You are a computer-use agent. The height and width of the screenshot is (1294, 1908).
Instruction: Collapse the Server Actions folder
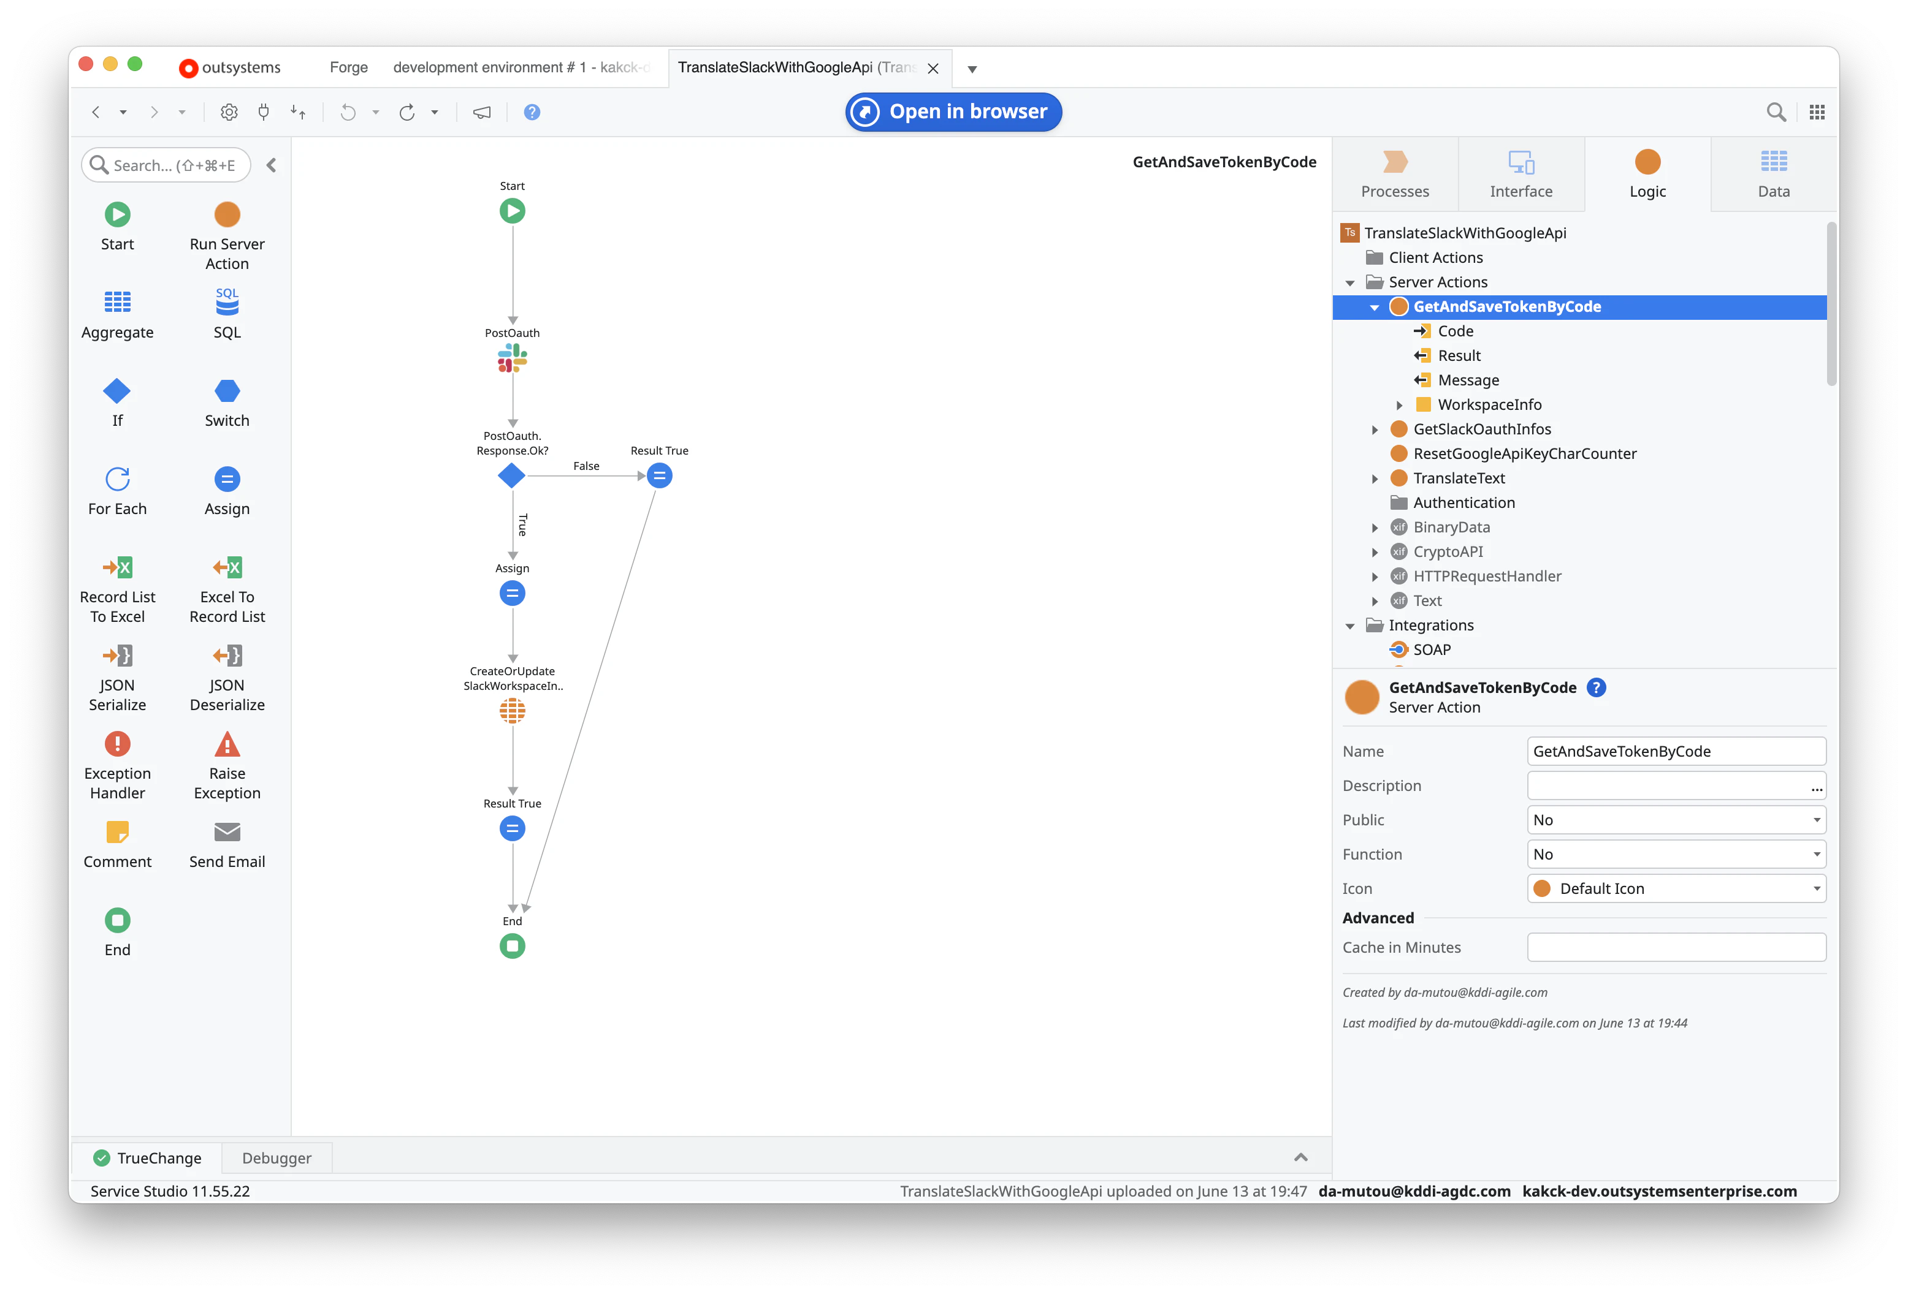(x=1349, y=282)
